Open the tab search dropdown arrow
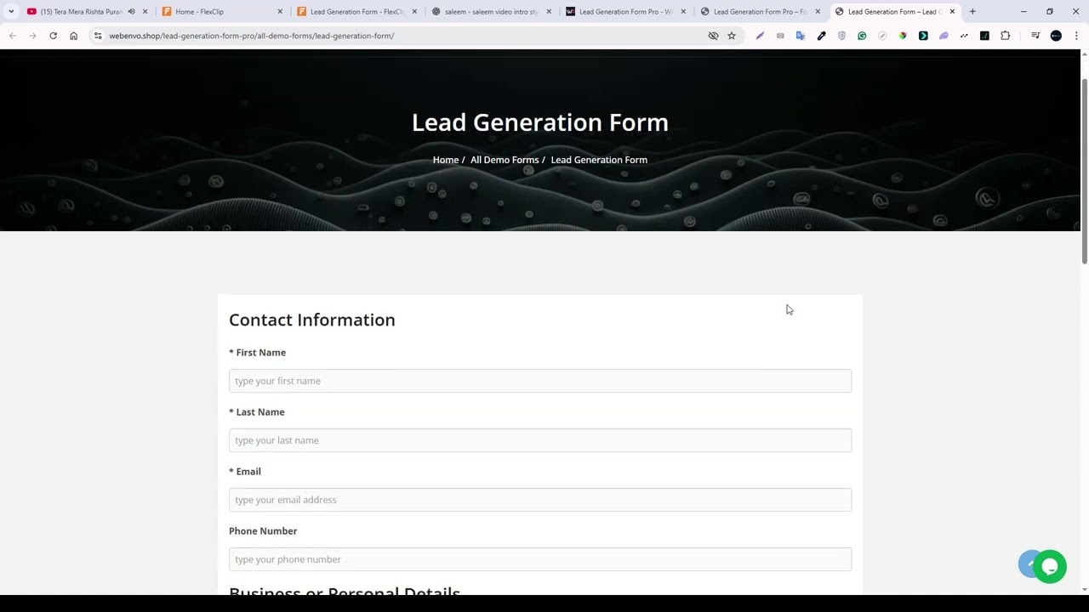The height and width of the screenshot is (612, 1089). [11, 12]
